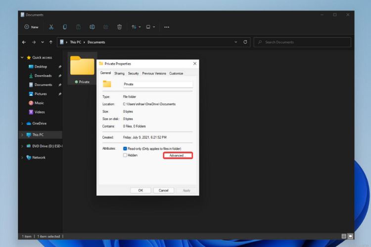Expand the OneDrive tree node
Viewport: 371px width, 247px height.
pyautogui.click(x=22, y=123)
